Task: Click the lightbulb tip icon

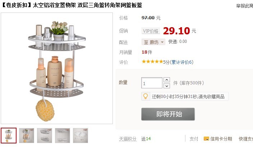Action: 146,96
